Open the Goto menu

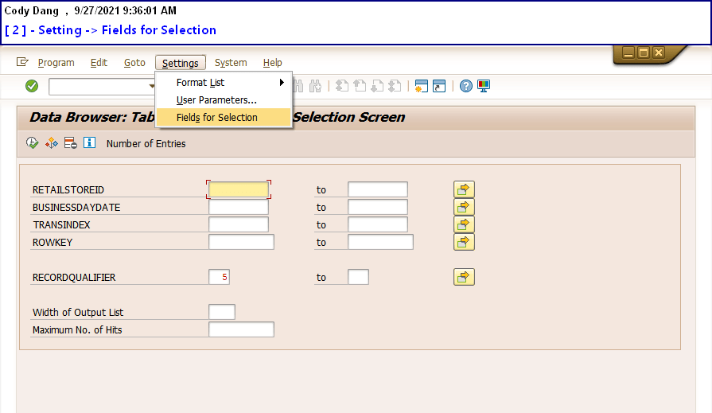[x=134, y=63]
